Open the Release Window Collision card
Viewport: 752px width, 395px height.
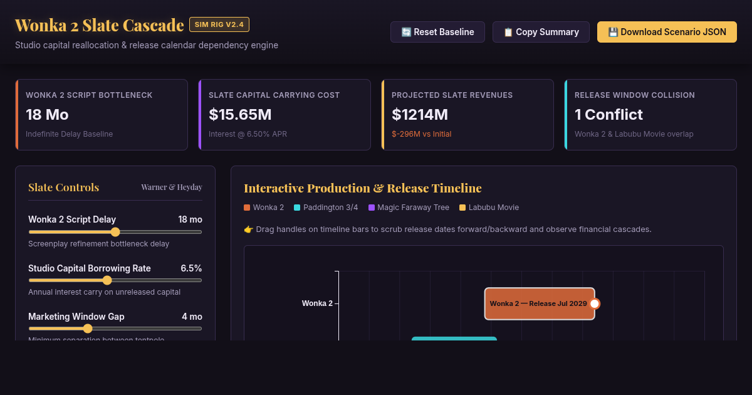pyautogui.click(x=650, y=115)
